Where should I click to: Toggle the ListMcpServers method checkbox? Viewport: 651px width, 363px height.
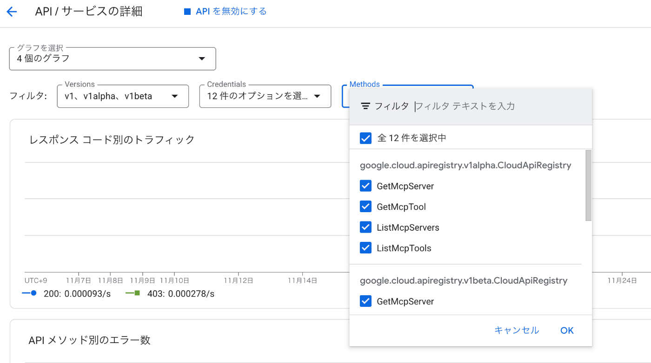[365, 227]
